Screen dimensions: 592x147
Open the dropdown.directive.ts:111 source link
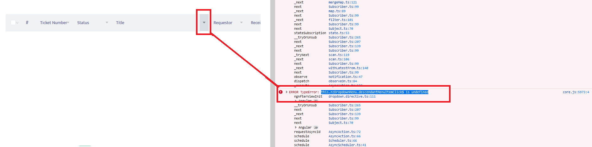pyautogui.click(x=352, y=96)
